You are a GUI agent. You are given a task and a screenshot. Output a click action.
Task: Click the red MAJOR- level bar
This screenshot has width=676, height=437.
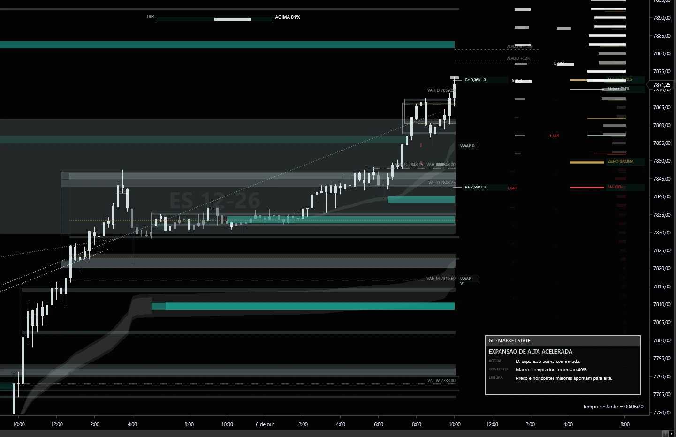(x=587, y=188)
